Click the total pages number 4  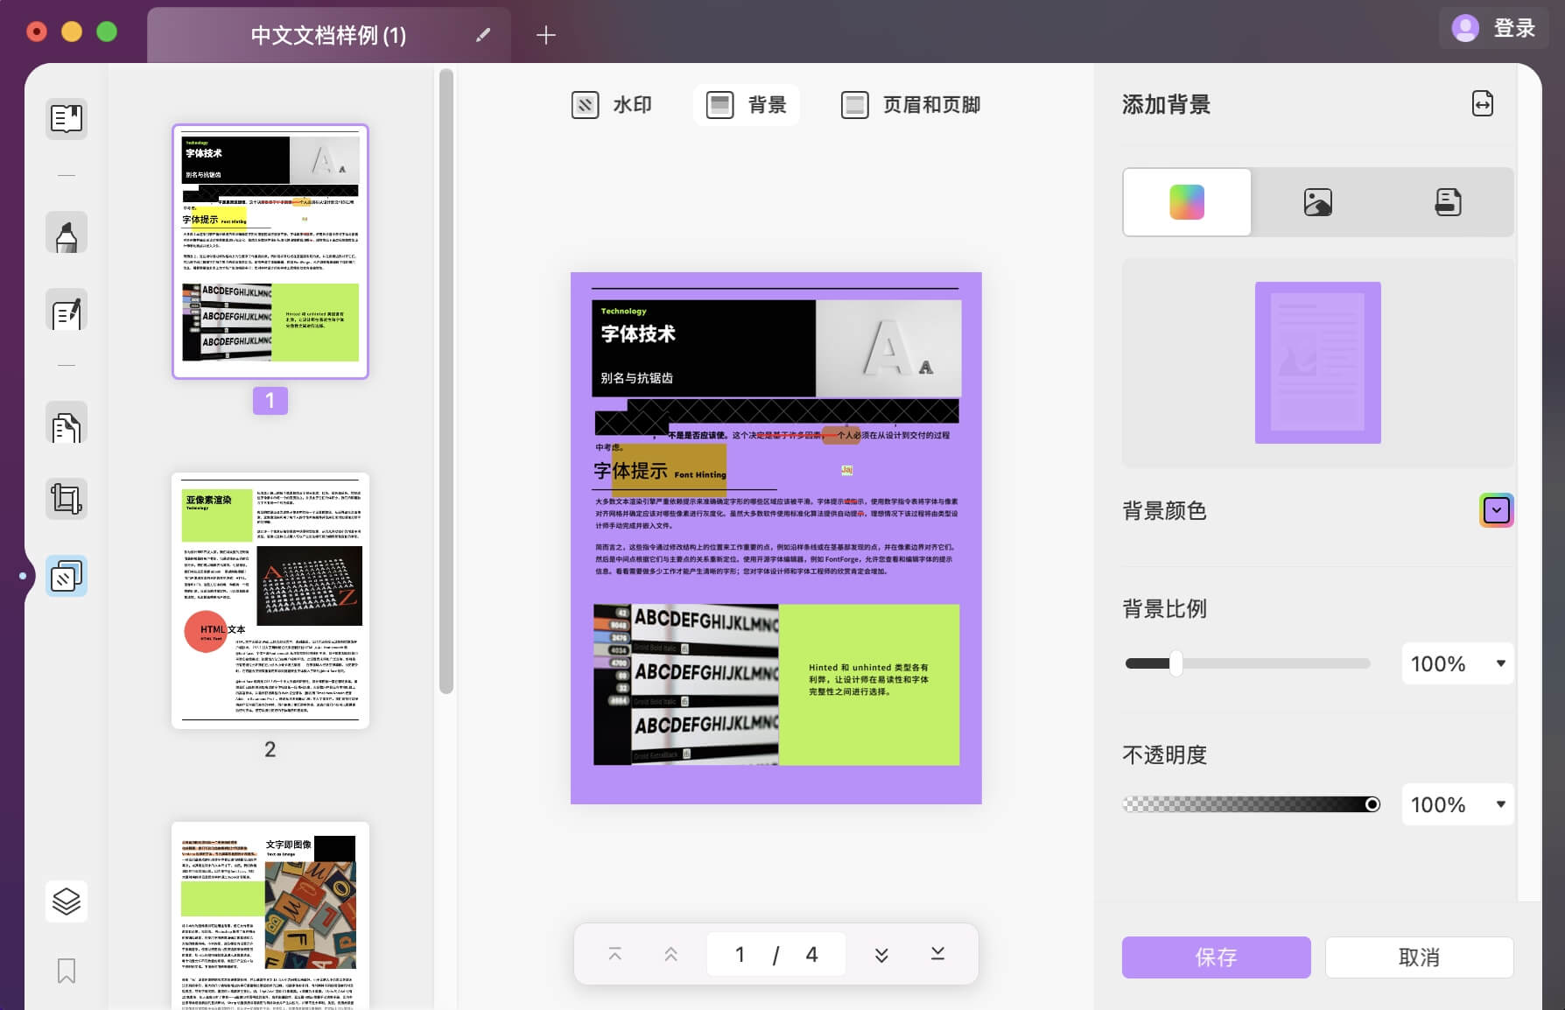click(811, 954)
